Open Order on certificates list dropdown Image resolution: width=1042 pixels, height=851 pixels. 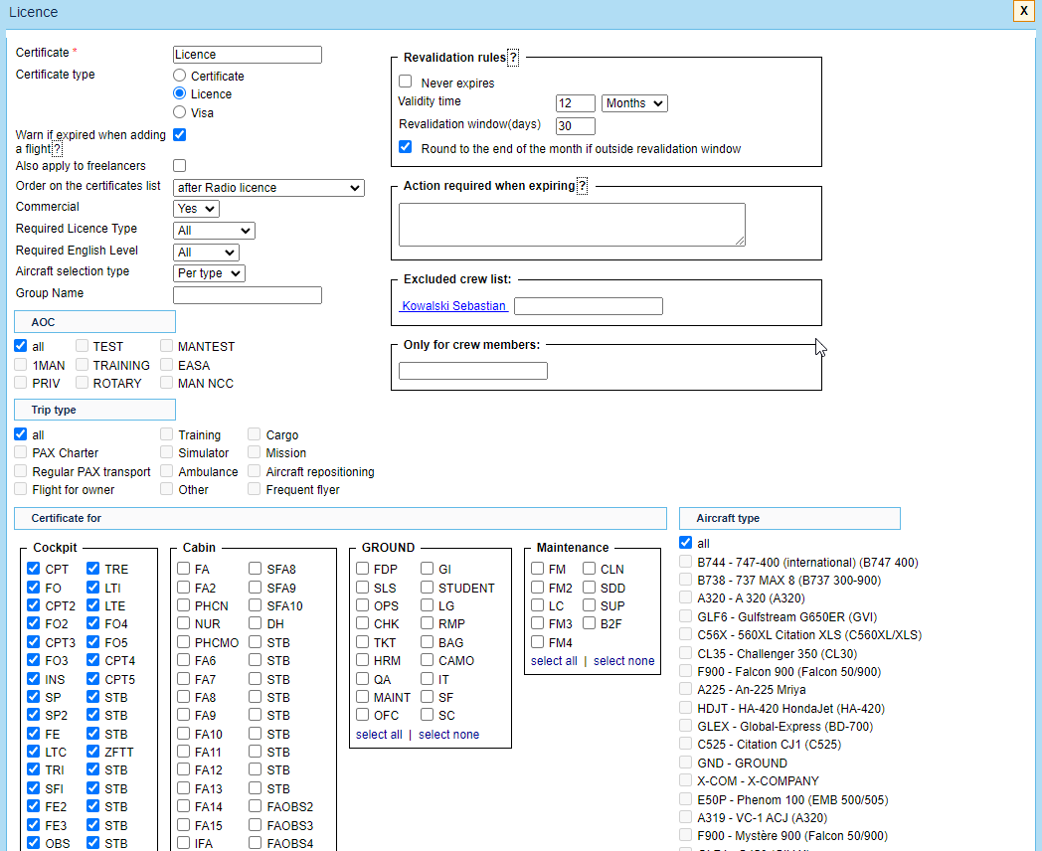[x=268, y=188]
